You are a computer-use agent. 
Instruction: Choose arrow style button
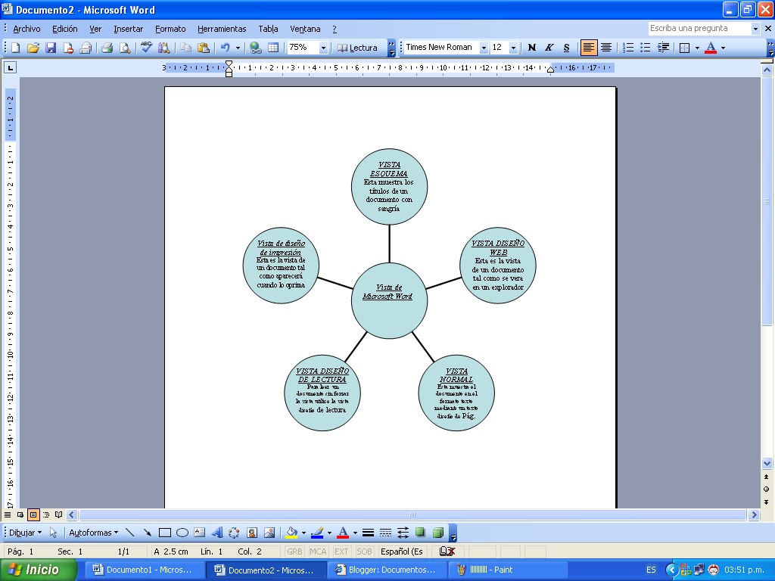[x=403, y=533]
